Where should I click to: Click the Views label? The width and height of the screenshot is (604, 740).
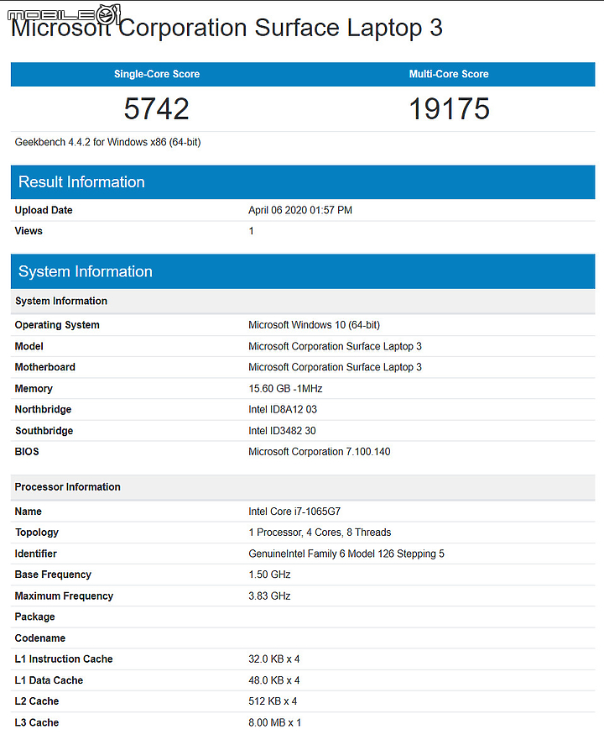tap(29, 231)
